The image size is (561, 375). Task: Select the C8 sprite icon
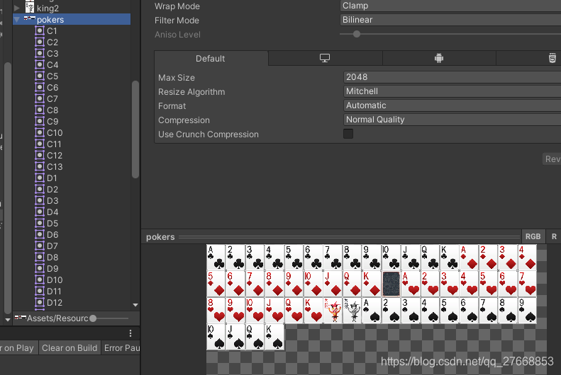tap(40, 110)
